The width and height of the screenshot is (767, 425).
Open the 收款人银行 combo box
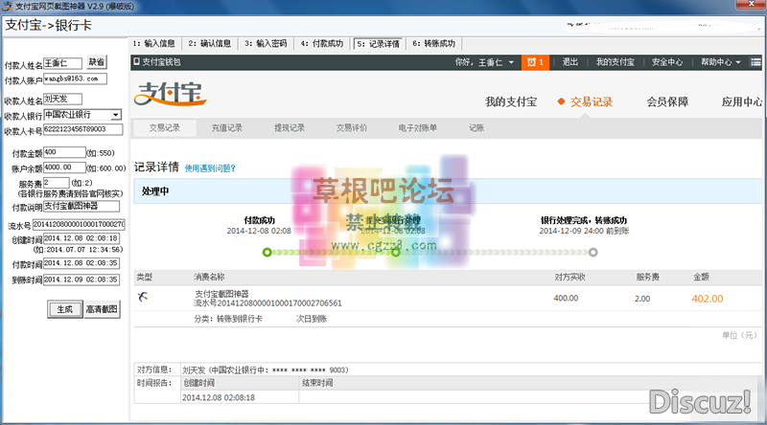coord(82,115)
